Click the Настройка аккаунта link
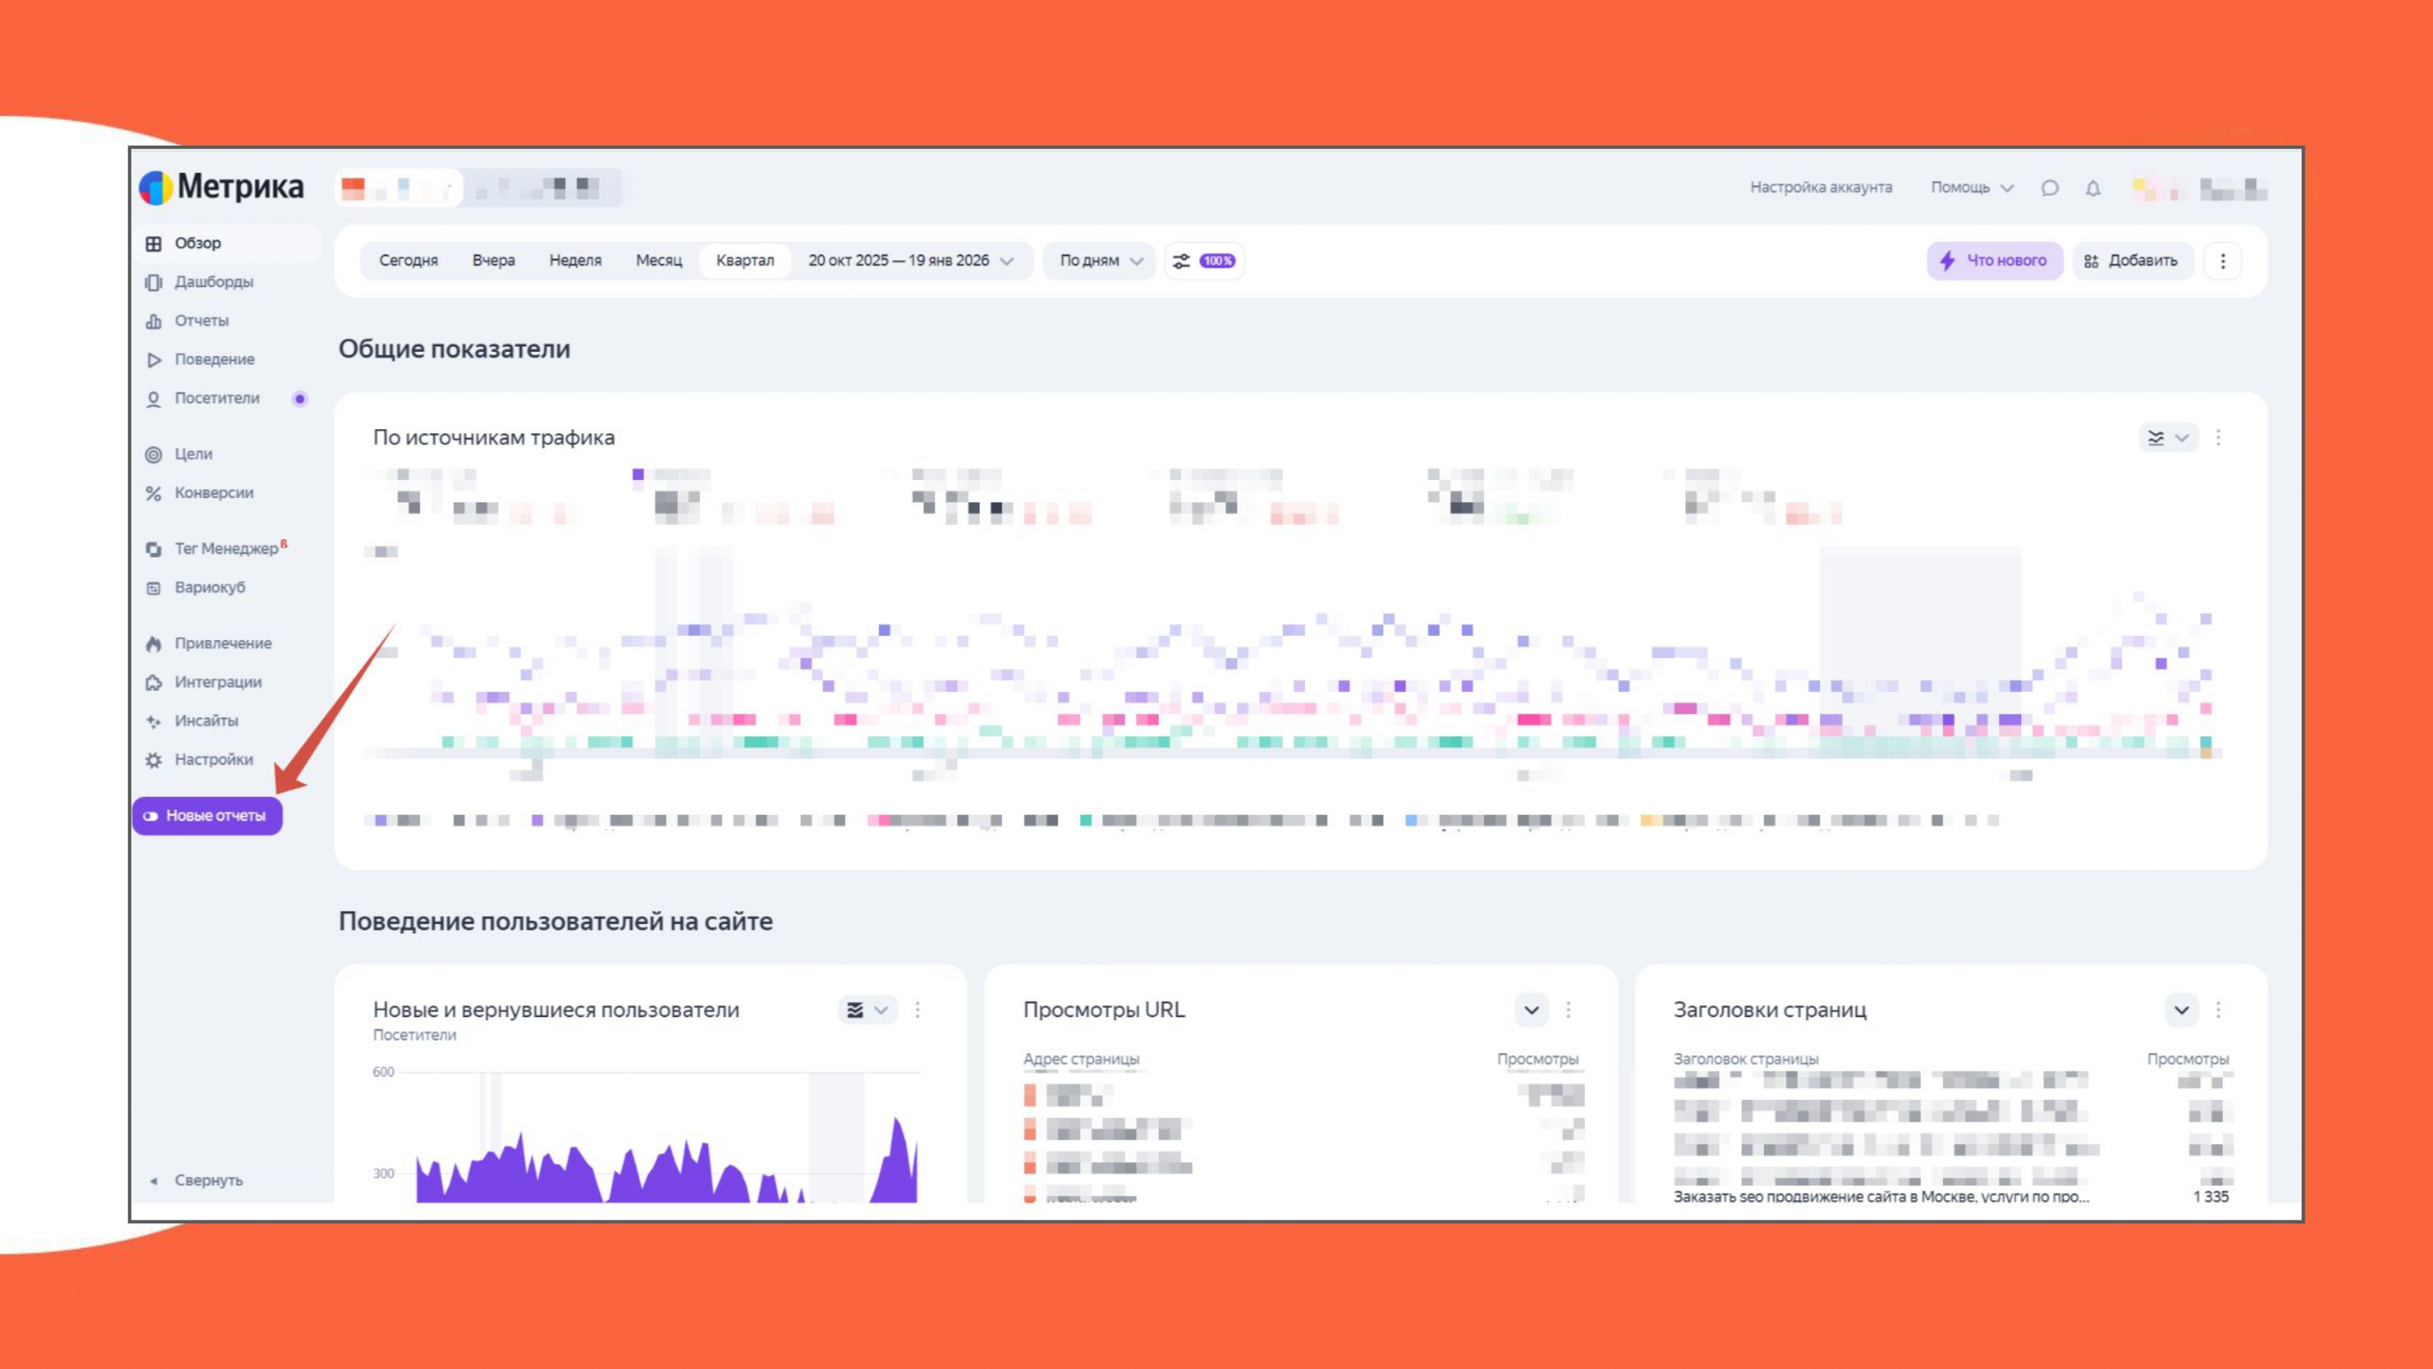The image size is (2433, 1369). coord(1820,188)
